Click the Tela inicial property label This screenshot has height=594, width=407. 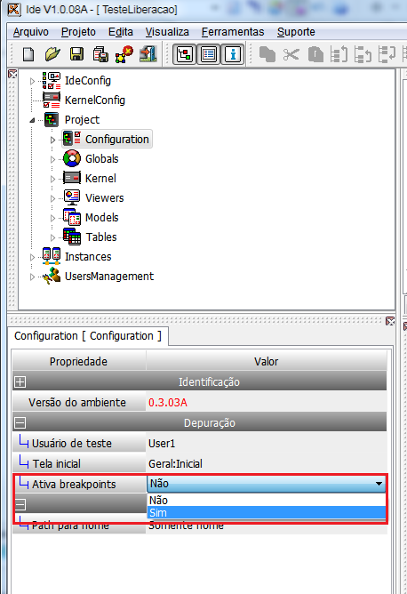[x=57, y=463]
